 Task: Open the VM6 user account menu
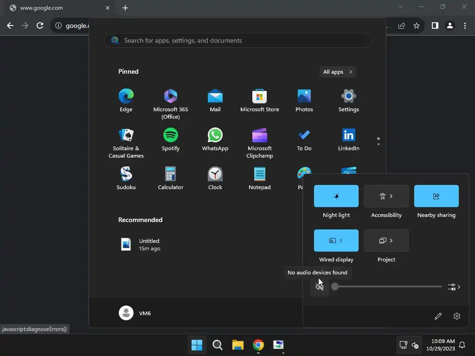pyautogui.click(x=135, y=313)
